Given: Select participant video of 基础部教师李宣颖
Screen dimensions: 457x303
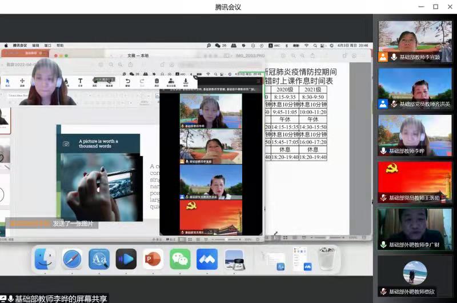Looking at the screenshot, I should tap(415, 41).
